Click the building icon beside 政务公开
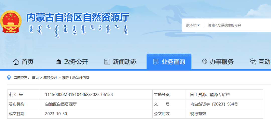This screenshot has width=271, height=122. pos(59,62)
